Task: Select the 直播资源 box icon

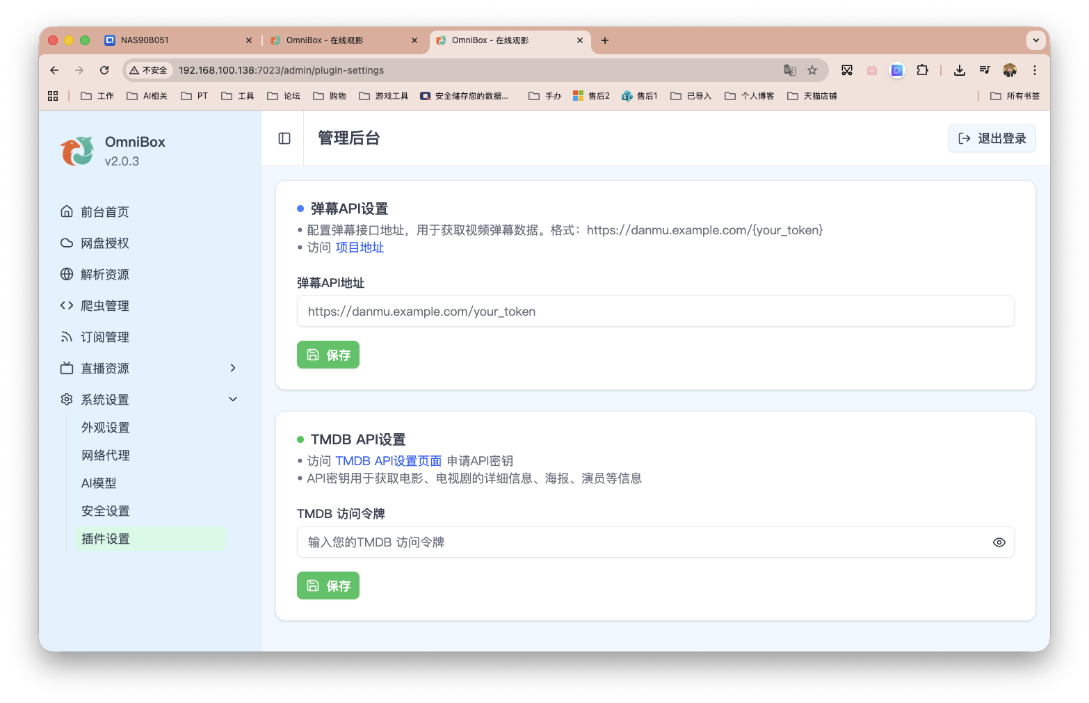Action: [66, 368]
